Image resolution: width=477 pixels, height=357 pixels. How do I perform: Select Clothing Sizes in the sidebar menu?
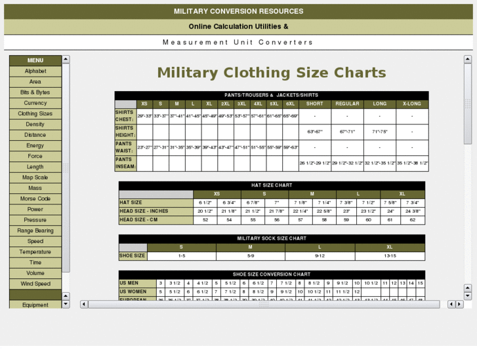(x=35, y=114)
